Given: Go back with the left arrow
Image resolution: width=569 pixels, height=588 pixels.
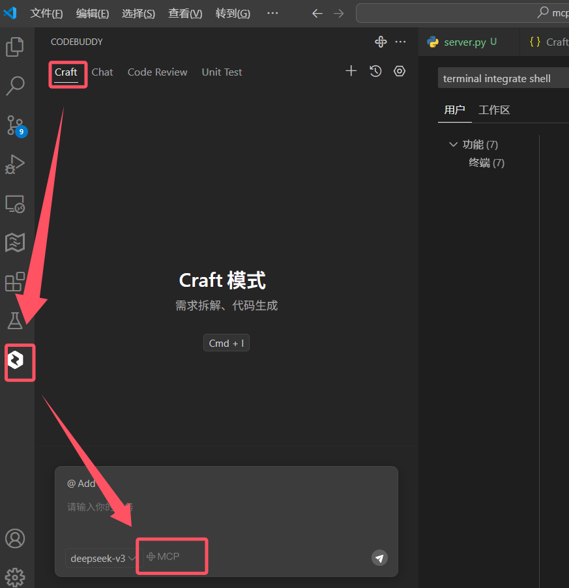Looking at the screenshot, I should coord(317,14).
